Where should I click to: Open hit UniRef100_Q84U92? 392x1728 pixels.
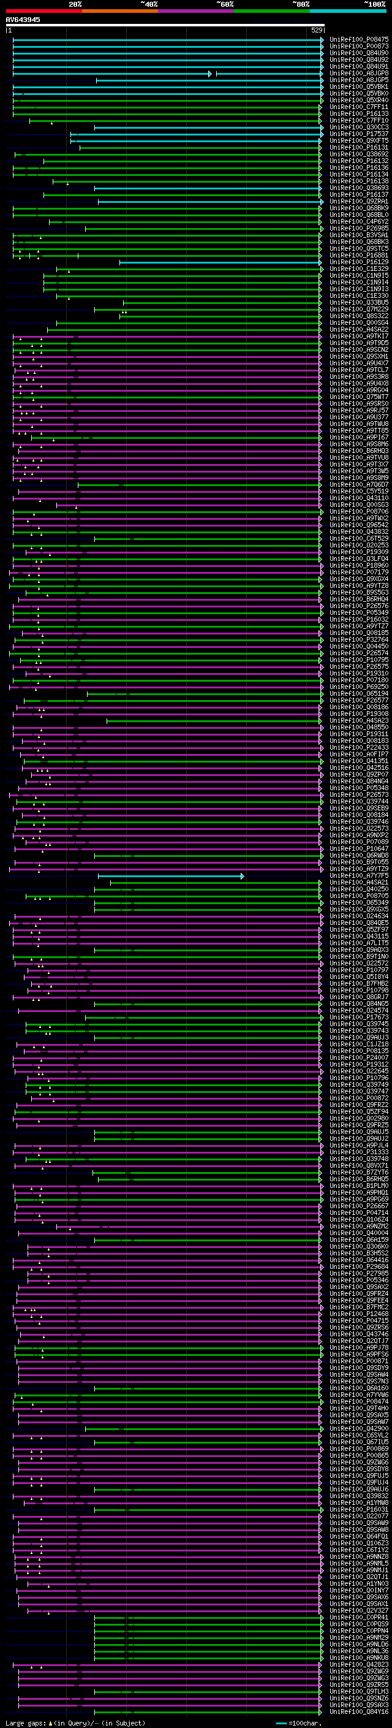coord(359,59)
